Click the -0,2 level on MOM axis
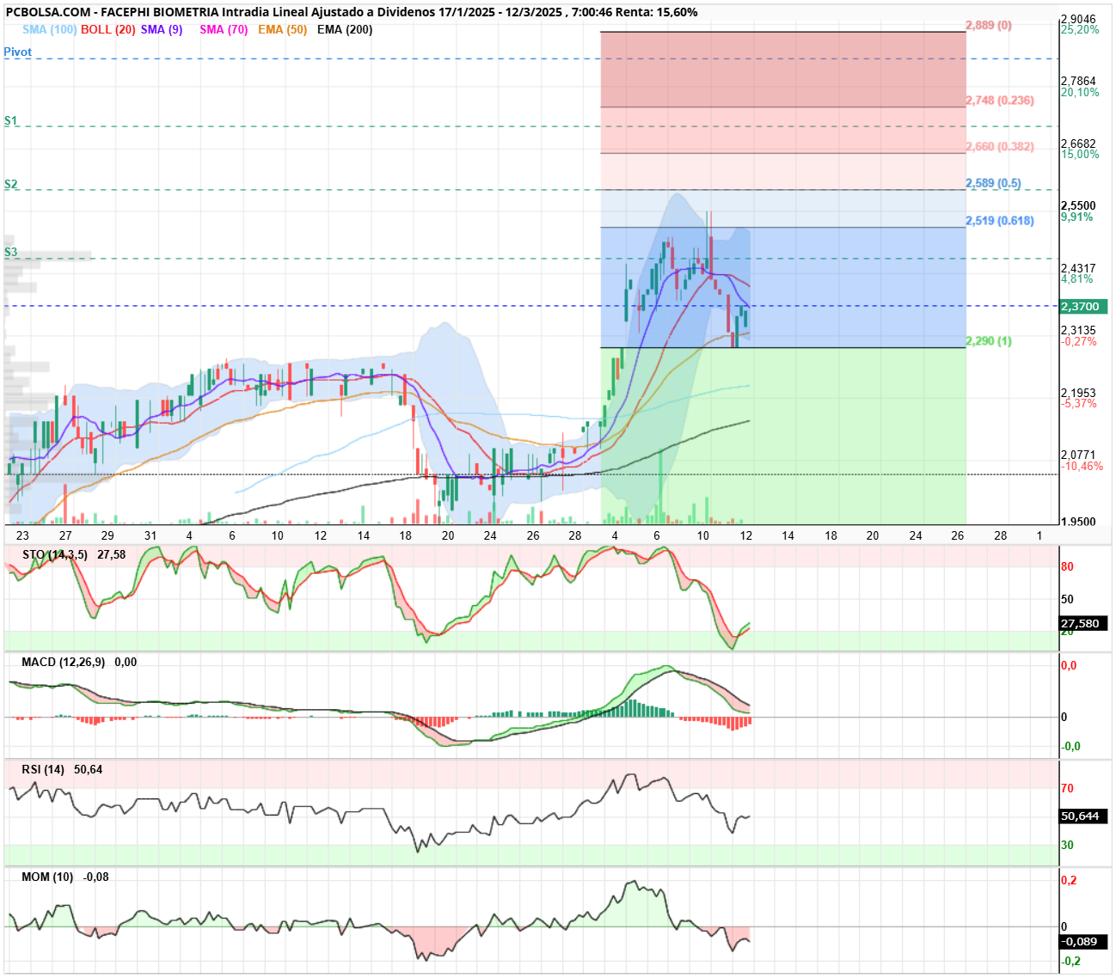This screenshot has width=1116, height=978. pos(1070,961)
